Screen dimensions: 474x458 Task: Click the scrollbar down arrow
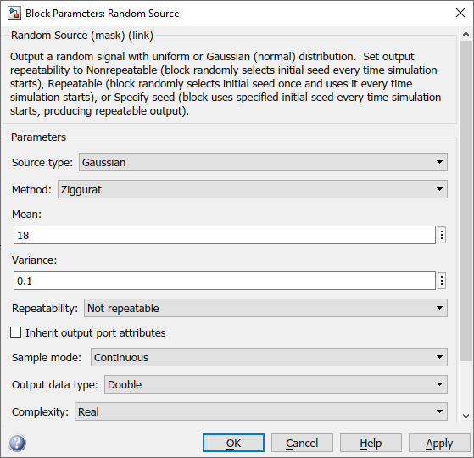point(466,416)
